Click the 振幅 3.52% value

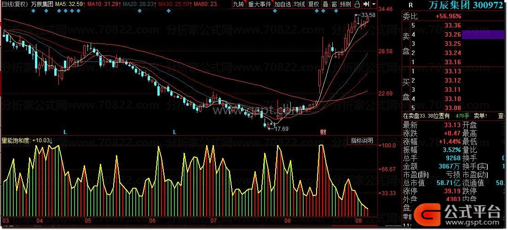451,150
